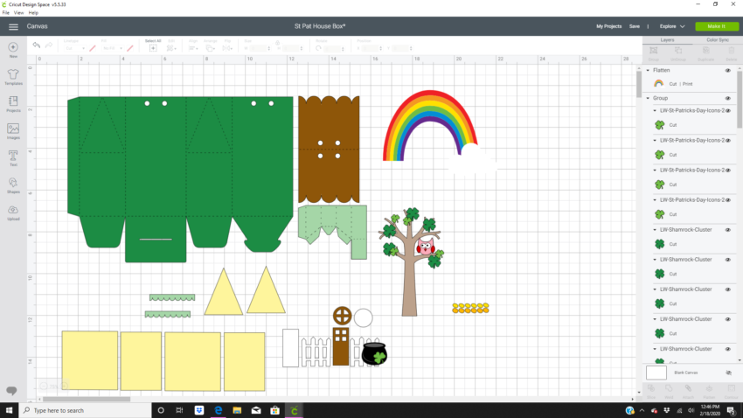Toggle Blank Canvas visibility icon

[728, 373]
